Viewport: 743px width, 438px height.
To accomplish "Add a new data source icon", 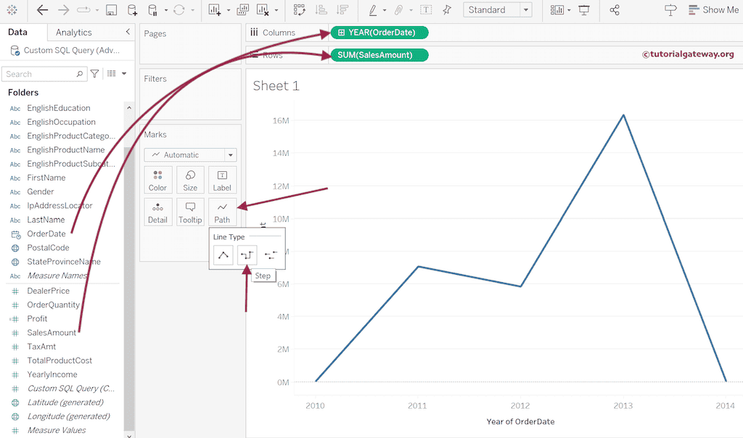I will [x=132, y=10].
